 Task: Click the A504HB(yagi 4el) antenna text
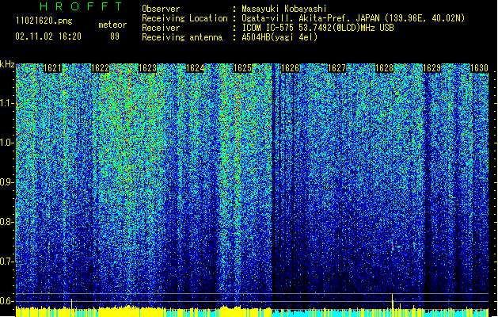279,37
